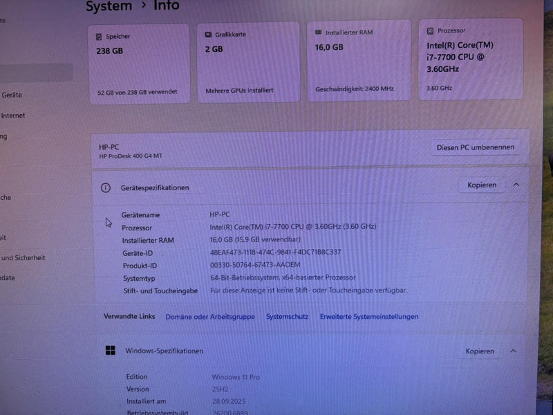Viewport: 553px width, 415px height.
Task: Collapse the Windows-Spezifikationen section chevron
Action: coord(513,351)
